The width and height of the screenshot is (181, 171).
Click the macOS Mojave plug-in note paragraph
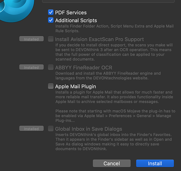click(115, 116)
